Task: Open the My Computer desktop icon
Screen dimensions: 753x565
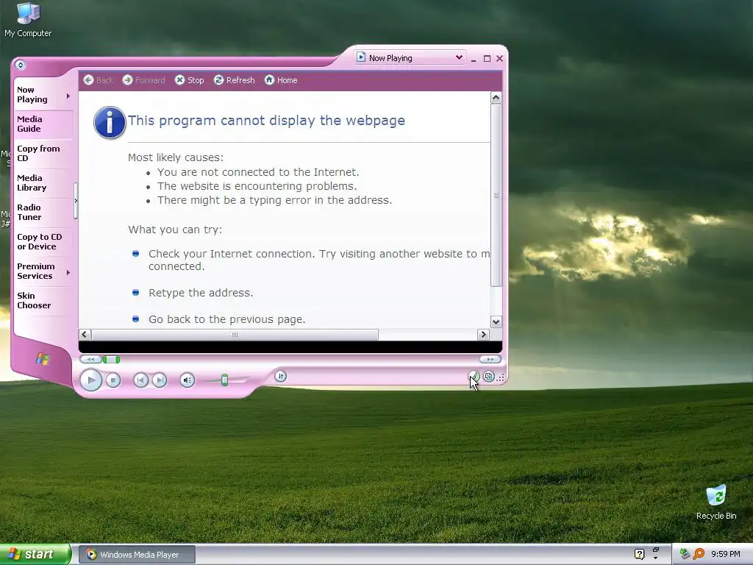Action: (28, 20)
